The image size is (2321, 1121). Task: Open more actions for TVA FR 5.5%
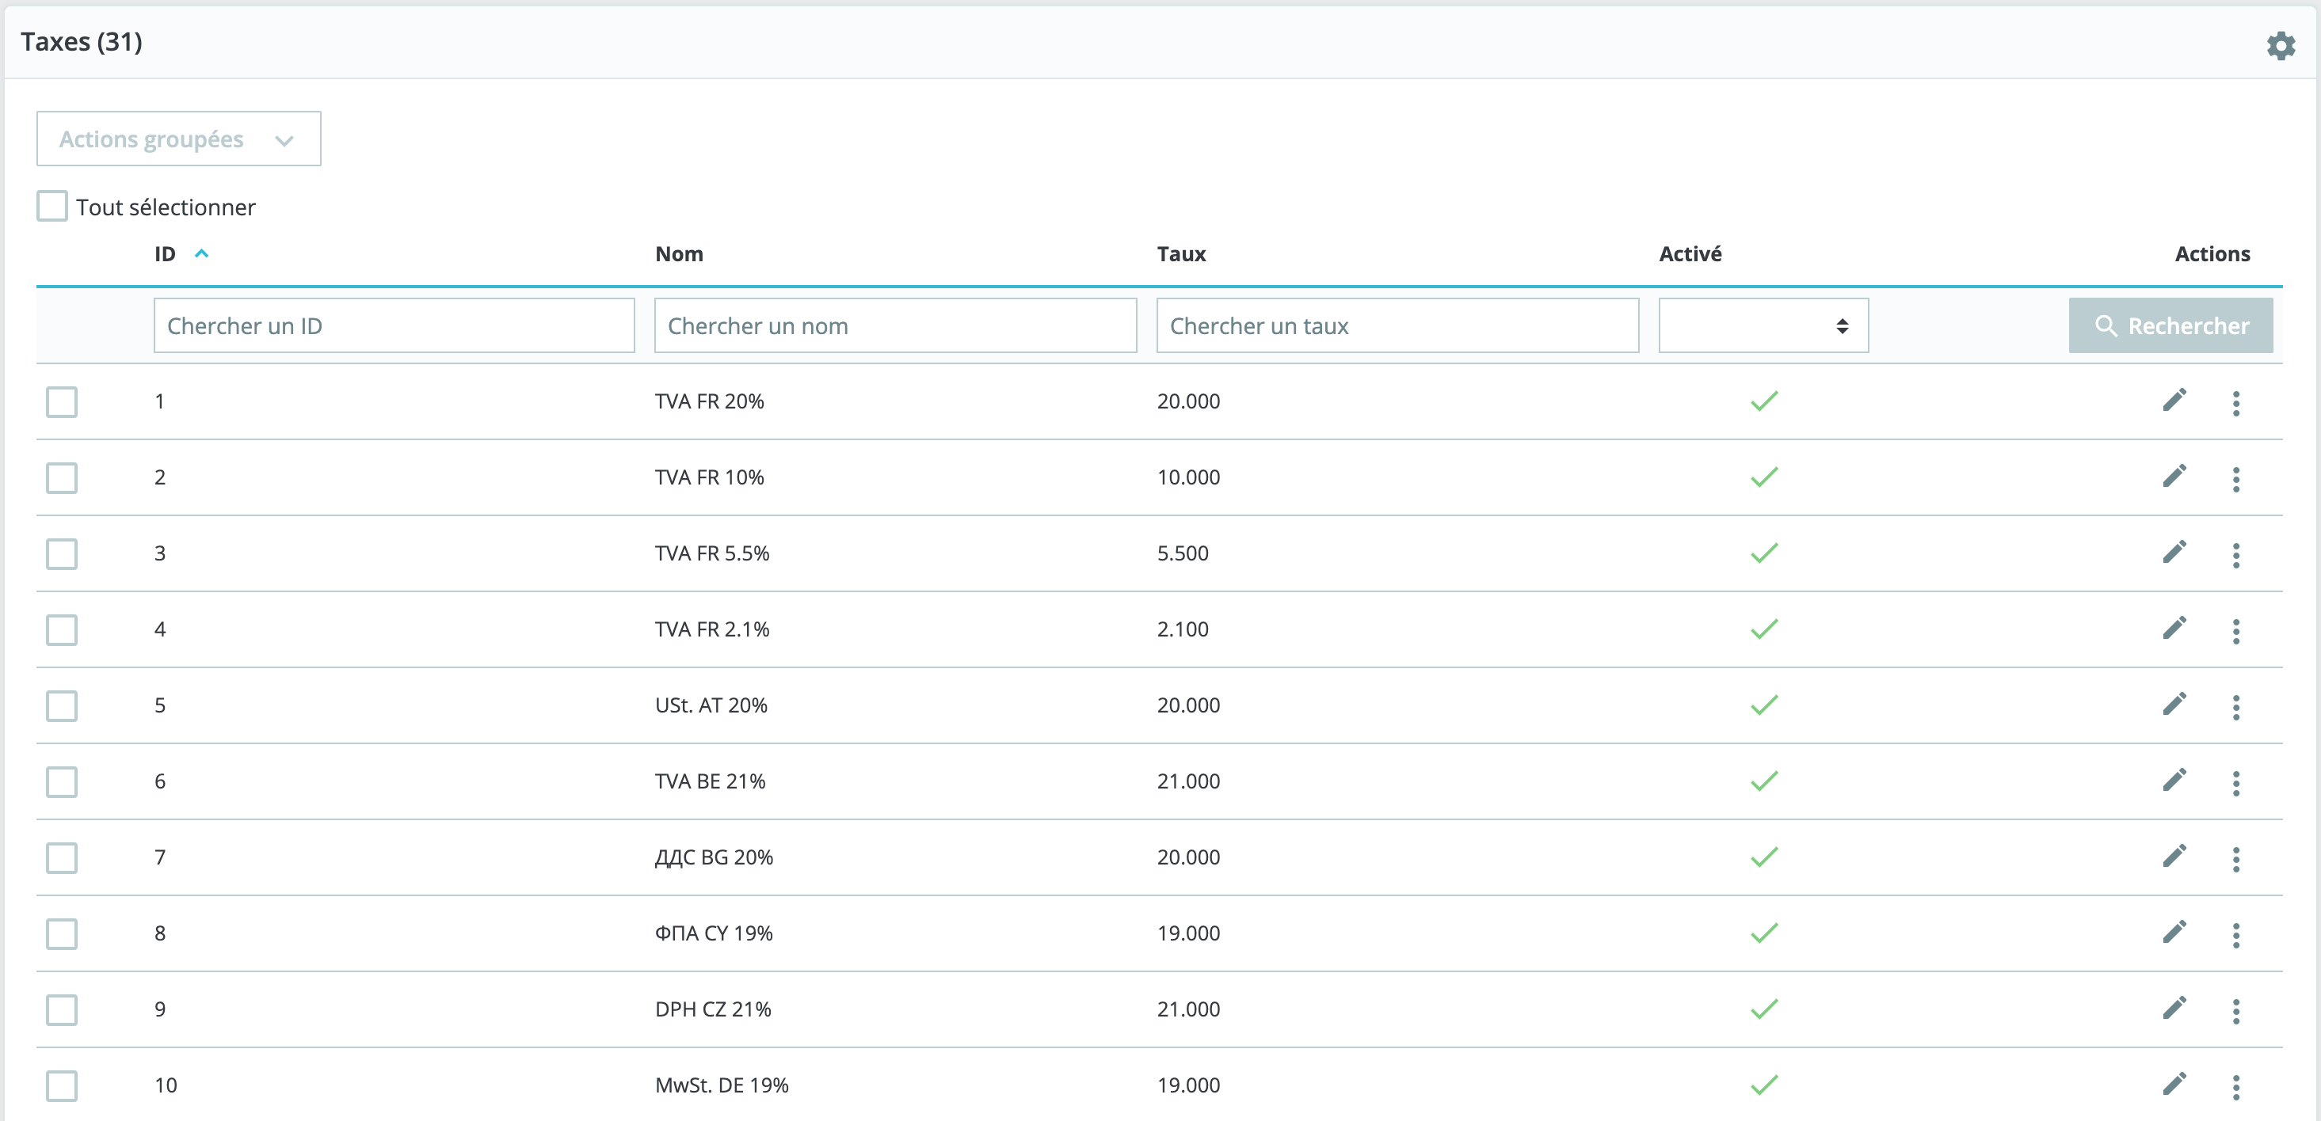pos(2235,555)
